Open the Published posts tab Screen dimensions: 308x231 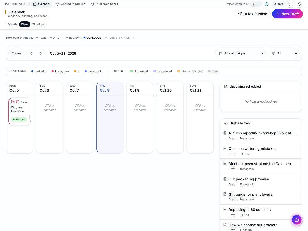point(104,4)
